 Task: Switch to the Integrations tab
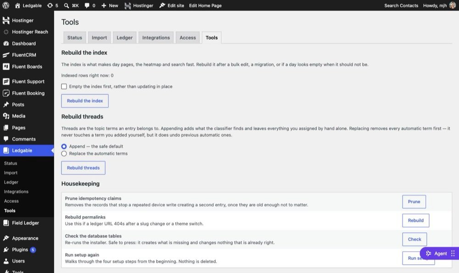pos(156,38)
